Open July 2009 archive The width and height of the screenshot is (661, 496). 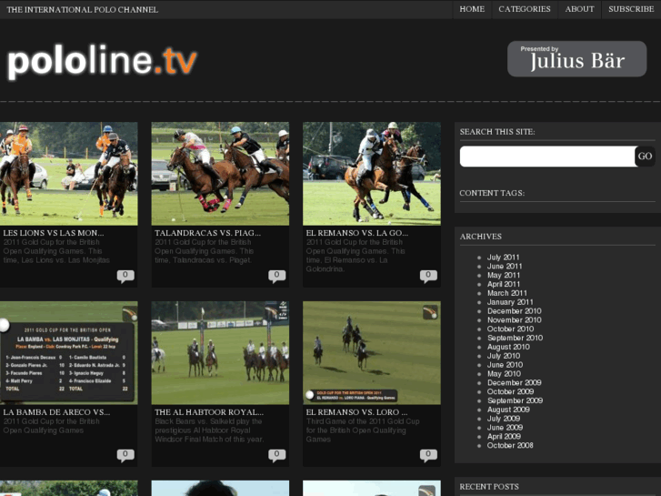pyautogui.click(x=504, y=419)
